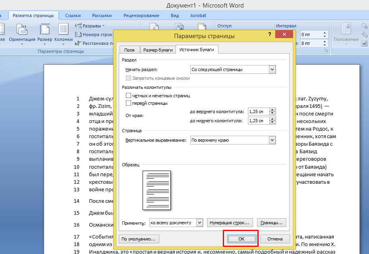Enable первой страницы checkbox
This screenshot has height=254, width=369.
click(x=128, y=103)
